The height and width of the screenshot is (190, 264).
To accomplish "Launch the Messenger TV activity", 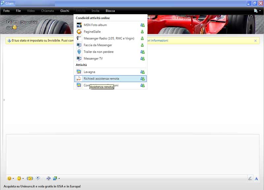I will [111, 59].
